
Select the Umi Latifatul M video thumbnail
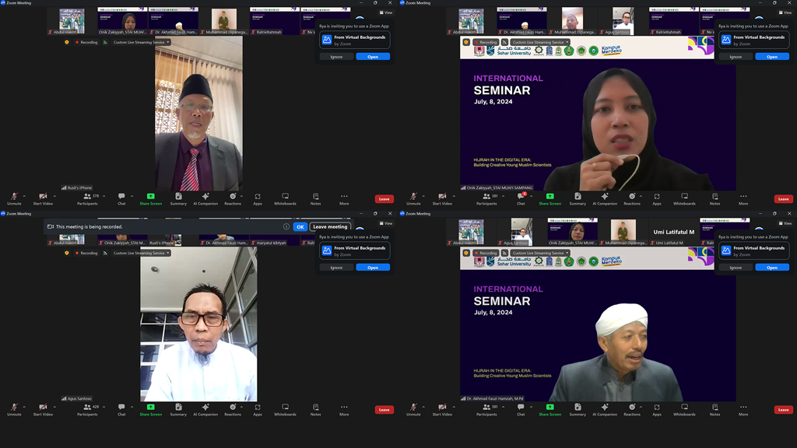pos(674,230)
